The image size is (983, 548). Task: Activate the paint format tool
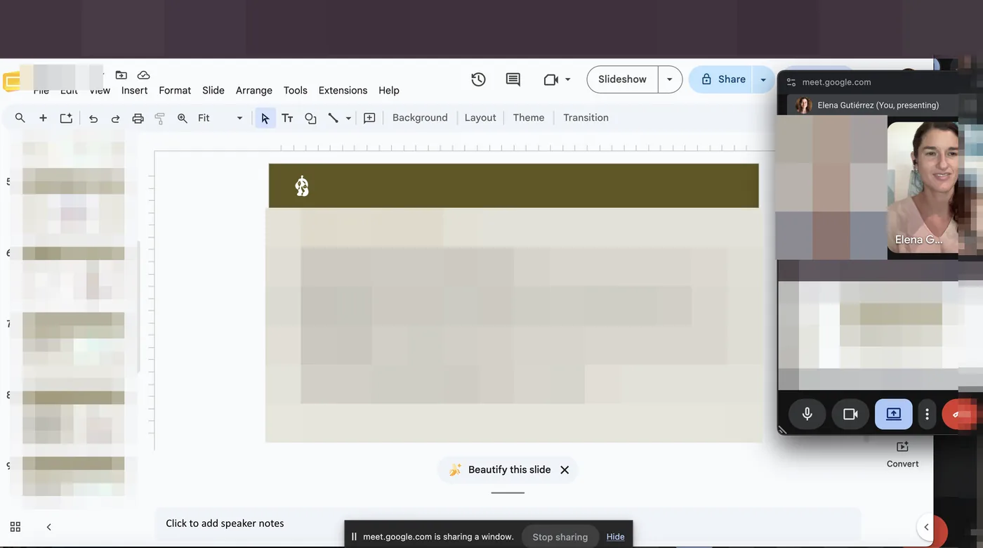pyautogui.click(x=159, y=118)
